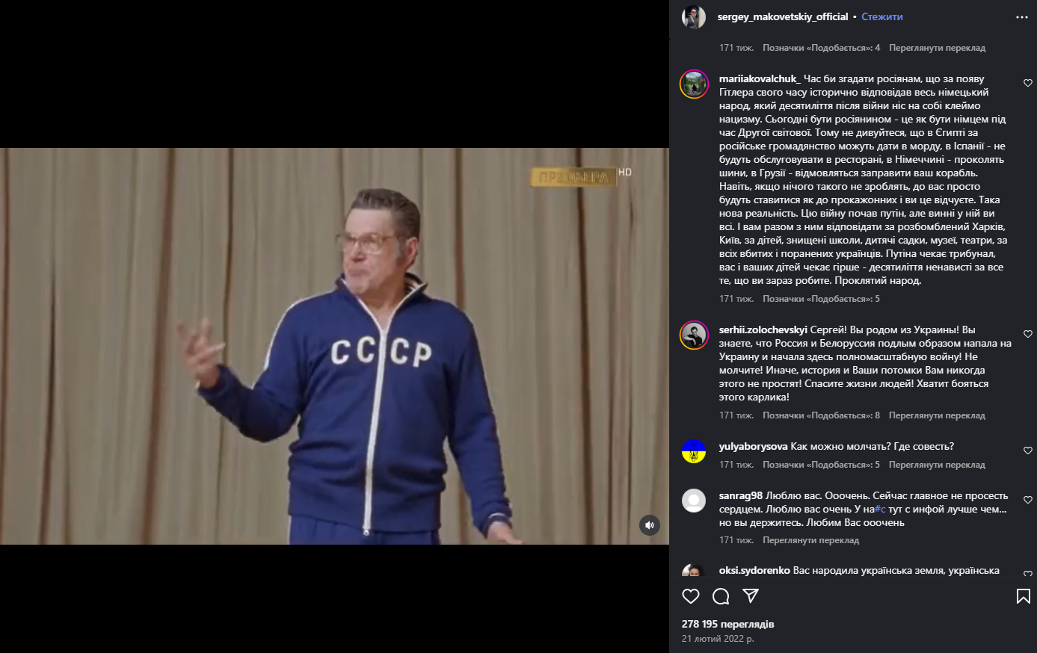Image resolution: width=1037 pixels, height=653 pixels.
Task: Like sanrag98's comment heart
Action: 1028,500
